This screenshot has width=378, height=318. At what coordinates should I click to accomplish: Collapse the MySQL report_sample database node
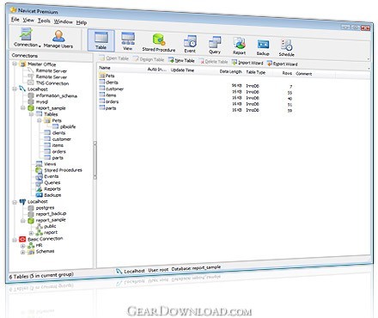[x=23, y=108]
